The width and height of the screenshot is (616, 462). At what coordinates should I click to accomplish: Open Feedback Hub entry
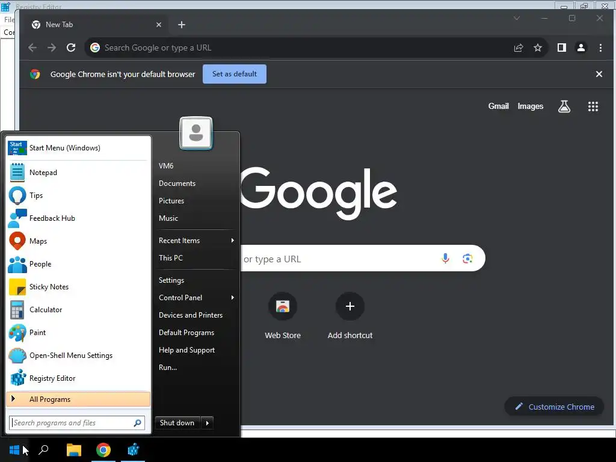pyautogui.click(x=79, y=218)
